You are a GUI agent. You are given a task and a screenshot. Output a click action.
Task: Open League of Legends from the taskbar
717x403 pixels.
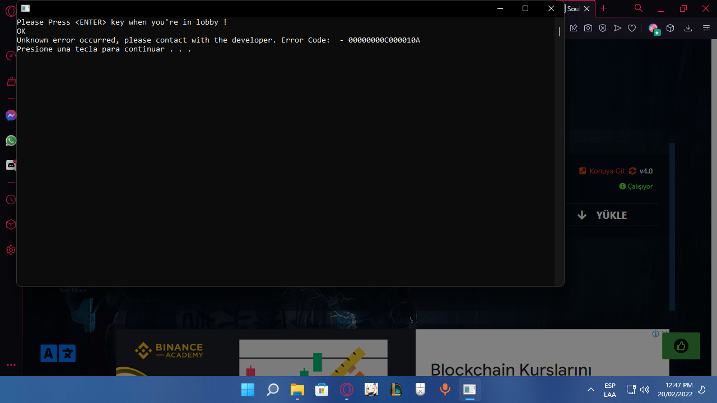click(395, 390)
